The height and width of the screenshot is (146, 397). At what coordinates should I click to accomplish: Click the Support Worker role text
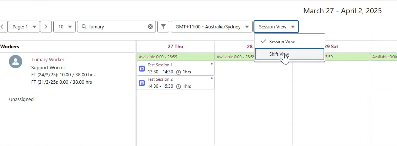(48, 67)
